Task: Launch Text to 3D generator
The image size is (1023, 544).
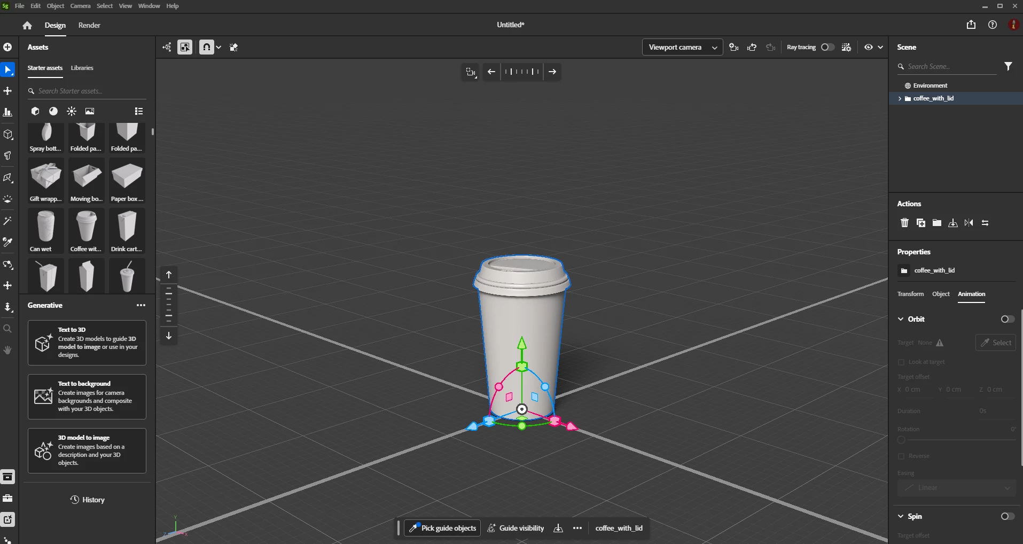Action: 87,343
